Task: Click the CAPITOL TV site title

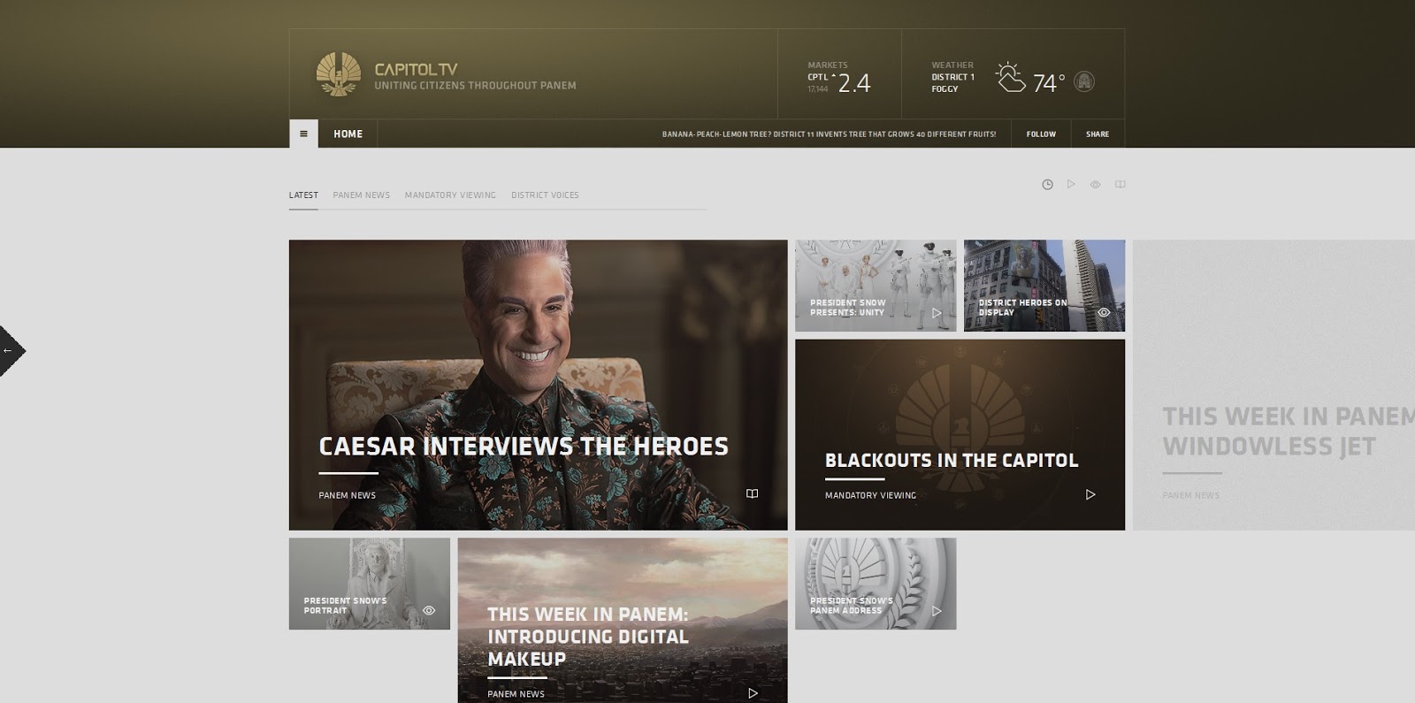Action: [x=416, y=69]
